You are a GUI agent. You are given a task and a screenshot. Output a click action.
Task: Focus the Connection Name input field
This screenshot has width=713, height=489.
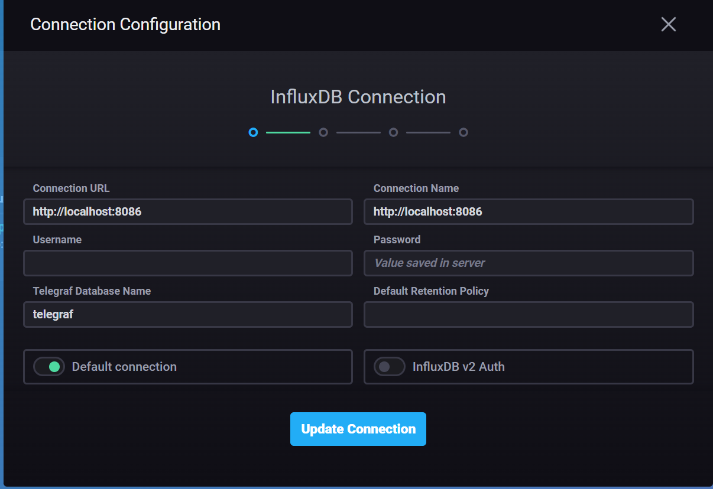[529, 211]
